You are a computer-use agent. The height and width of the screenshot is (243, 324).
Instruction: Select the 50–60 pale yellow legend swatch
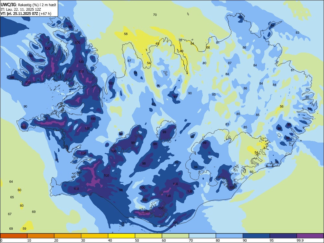tap(148, 236)
